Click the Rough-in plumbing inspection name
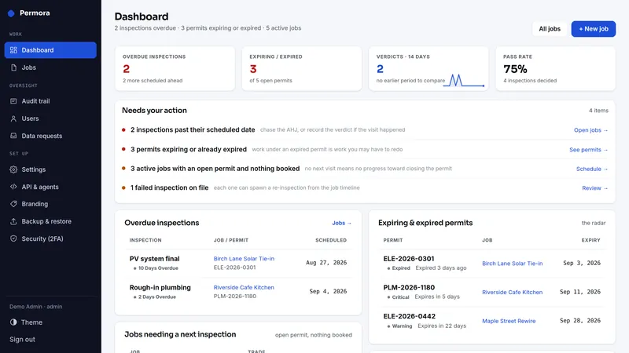The width and height of the screenshot is (629, 353). (160, 287)
